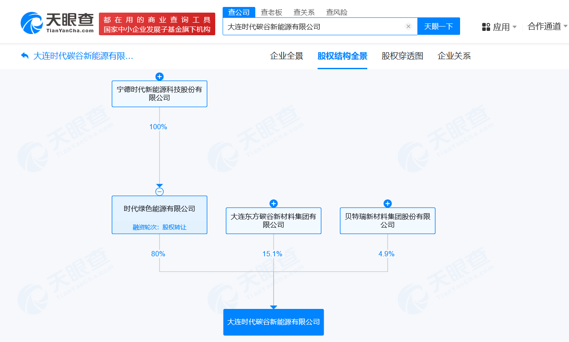Open the 应用 dropdown arrow

[515, 27]
